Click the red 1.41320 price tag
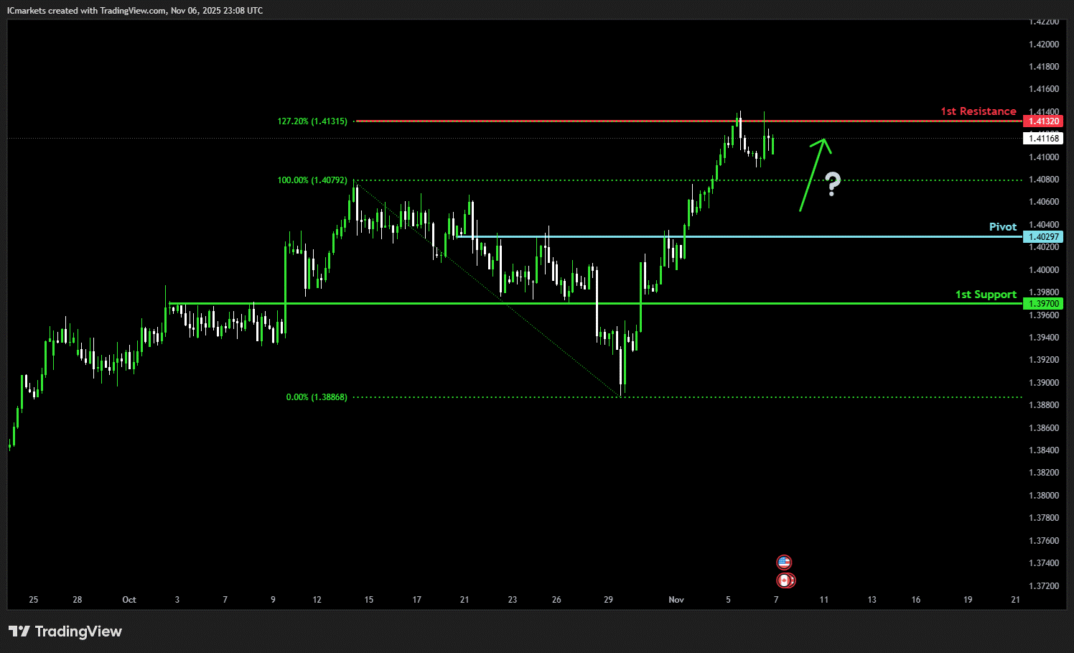 [1043, 121]
